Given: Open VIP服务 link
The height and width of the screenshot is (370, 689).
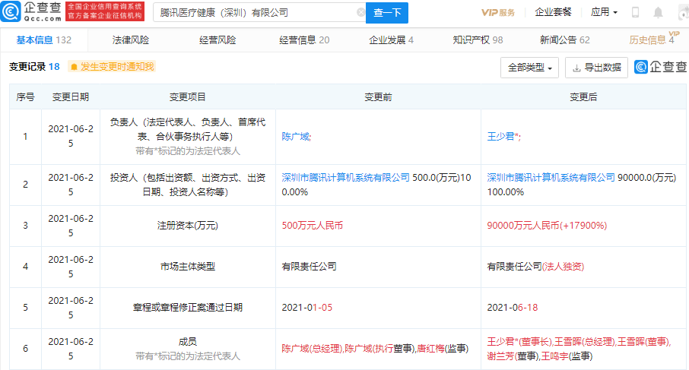Looking at the screenshot, I should point(498,13).
